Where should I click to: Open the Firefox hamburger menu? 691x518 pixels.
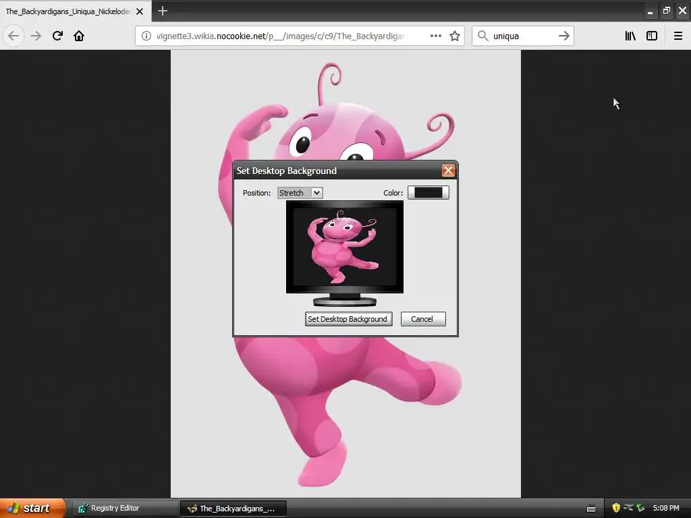click(678, 36)
